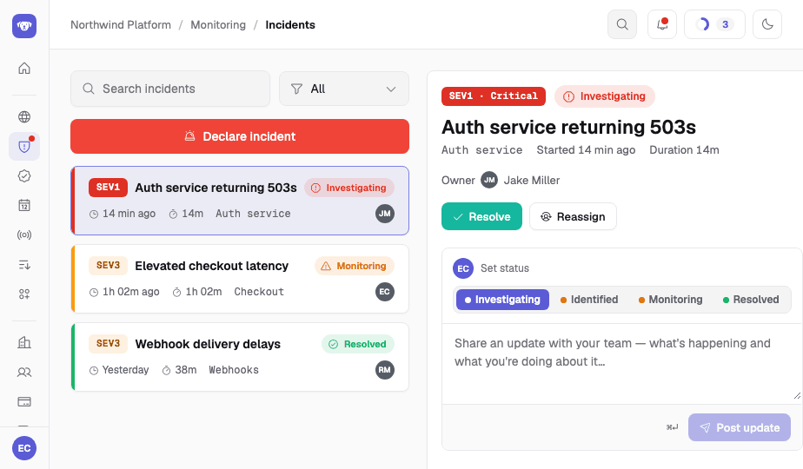Click the Incidents breadcrumb
Image resolution: width=803 pixels, height=469 pixels.
click(x=290, y=24)
